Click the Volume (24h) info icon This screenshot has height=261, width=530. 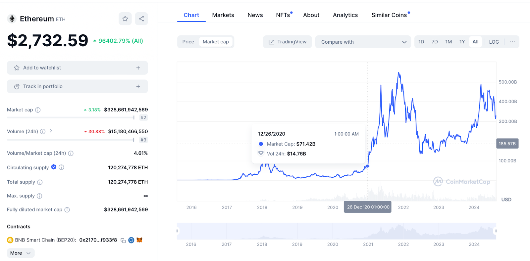(43, 131)
